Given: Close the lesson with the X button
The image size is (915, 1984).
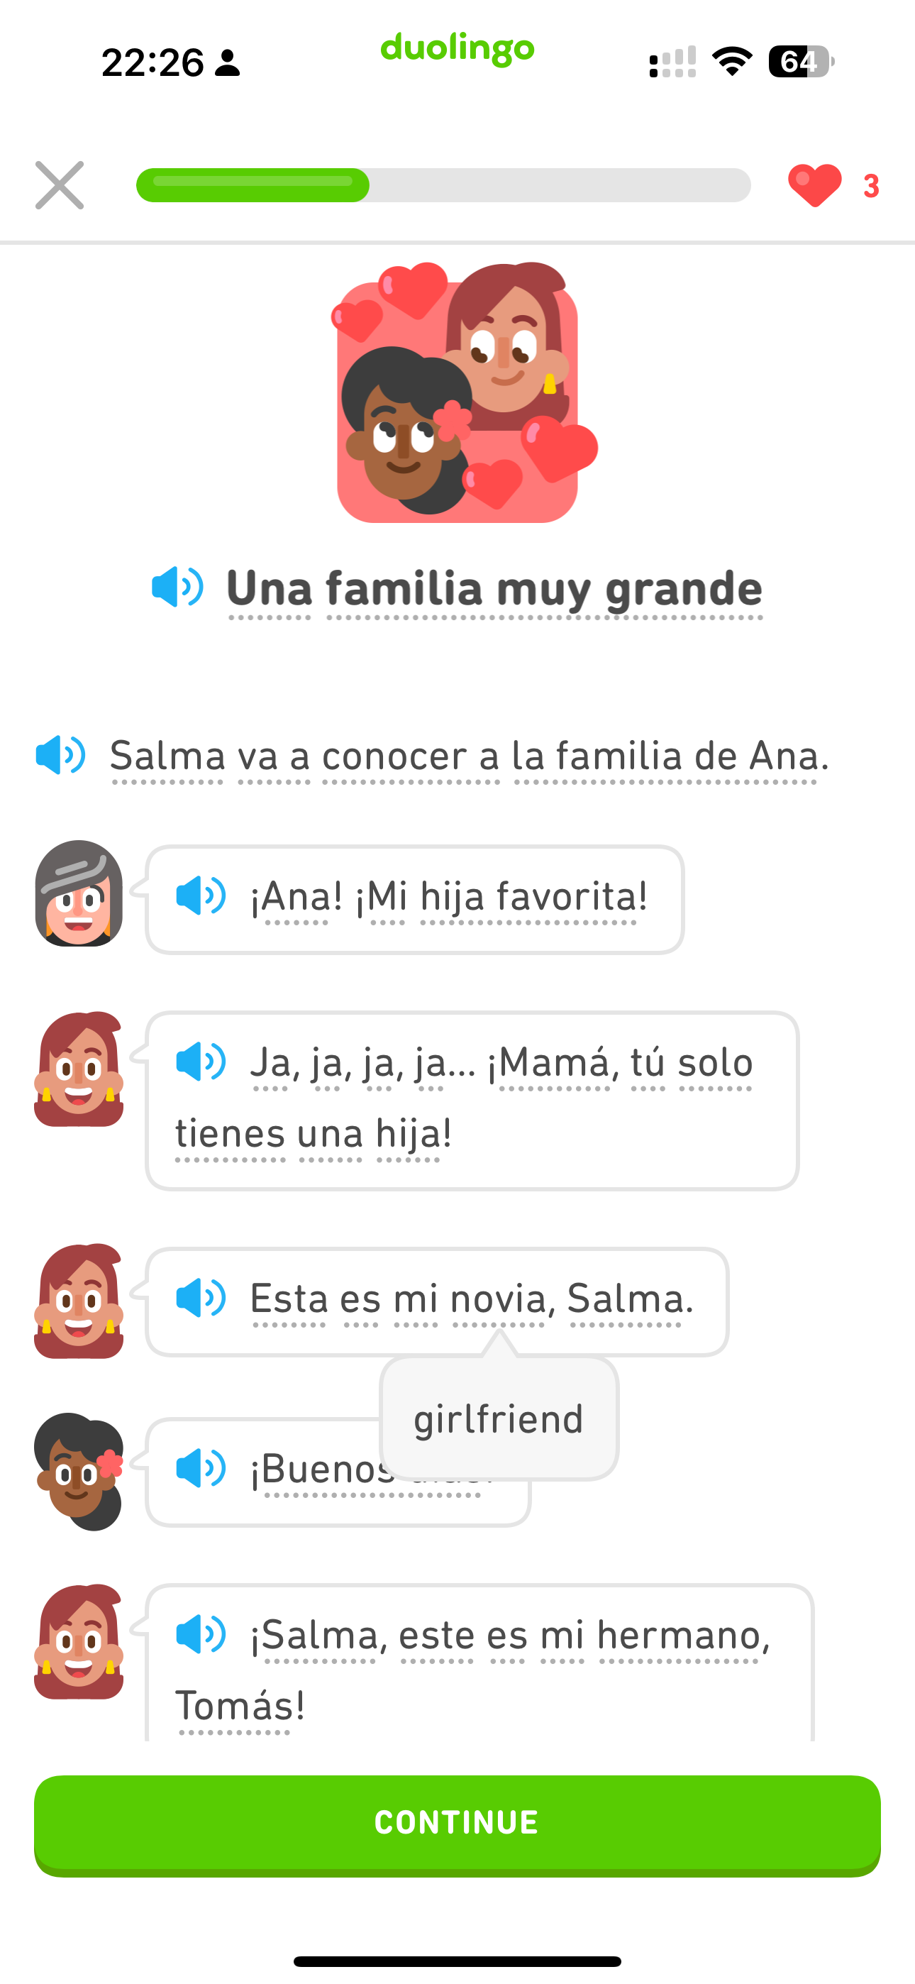Looking at the screenshot, I should tap(60, 186).
